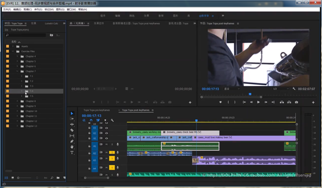Switch Project panel to icon view
Viewport: 322px width, 188px height.
point(12,177)
